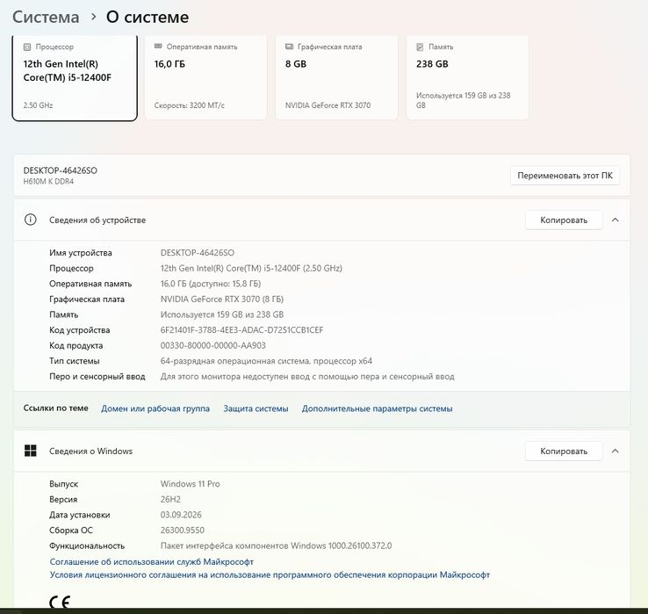Click the disk icon on Память card
Screen dimensions: 648x614
click(420, 47)
